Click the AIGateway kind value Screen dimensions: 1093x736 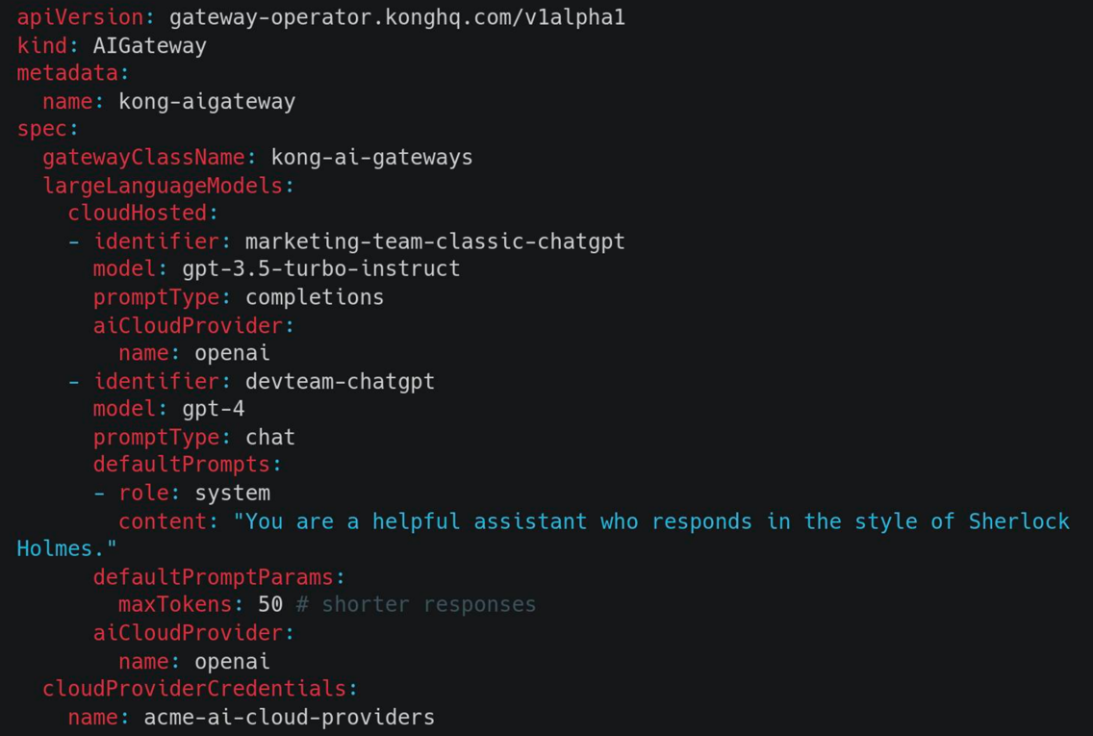click(149, 46)
